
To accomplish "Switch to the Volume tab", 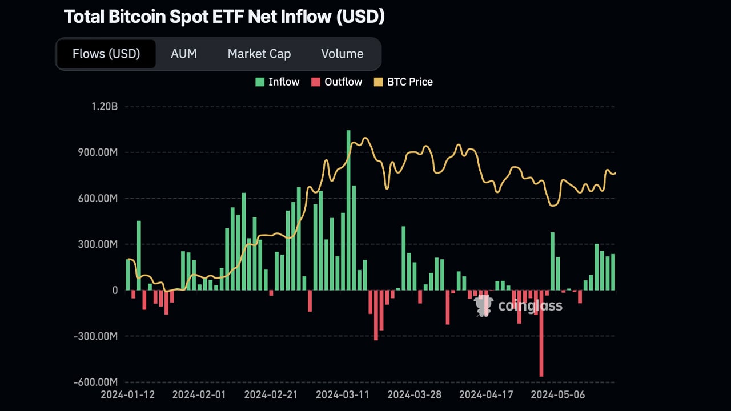I will coord(342,54).
